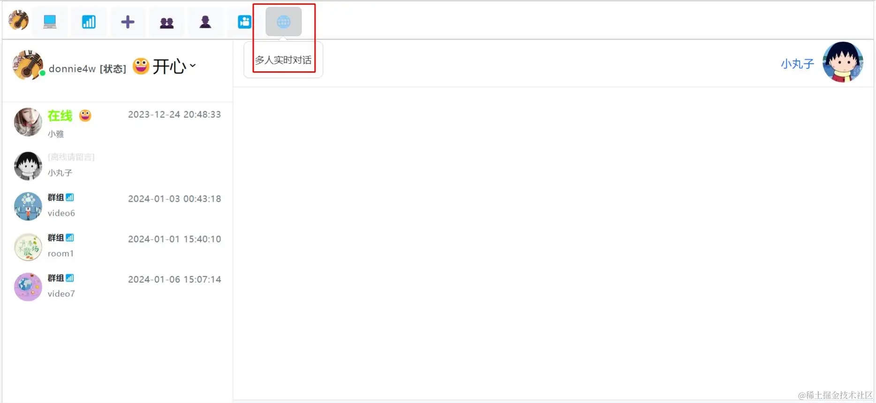The image size is (876, 403).
Task: Open the offline contact 小丸子 in the list
Action: coord(117,166)
